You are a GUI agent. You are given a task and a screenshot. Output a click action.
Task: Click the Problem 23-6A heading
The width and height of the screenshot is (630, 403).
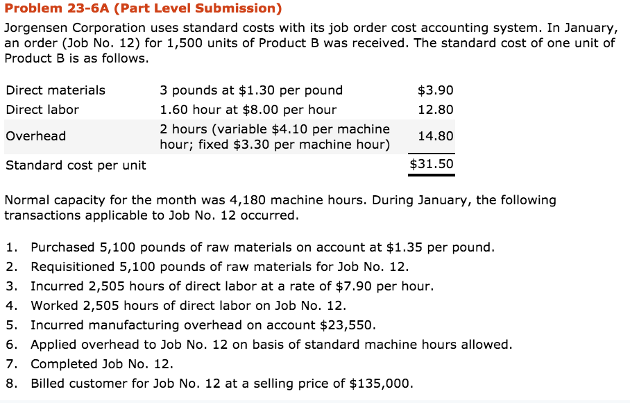point(143,9)
